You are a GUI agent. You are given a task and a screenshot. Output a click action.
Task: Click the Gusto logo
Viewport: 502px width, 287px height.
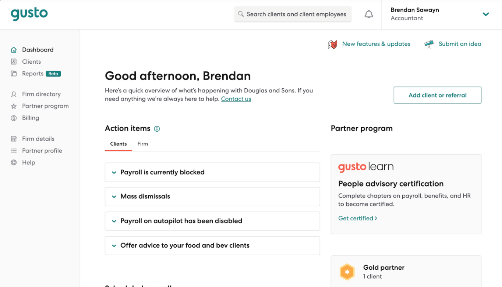coord(29,14)
